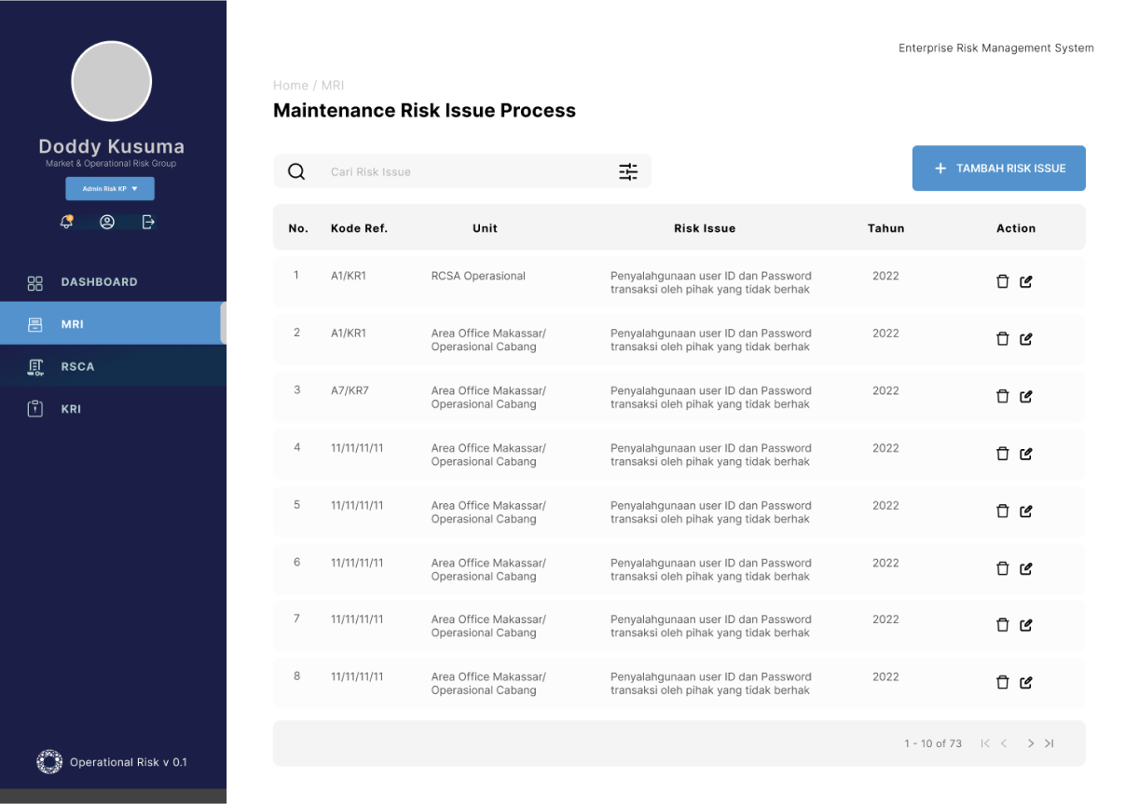This screenshot has width=1125, height=804.
Task: Click the logout icon in sidebar
Action: click(x=148, y=222)
